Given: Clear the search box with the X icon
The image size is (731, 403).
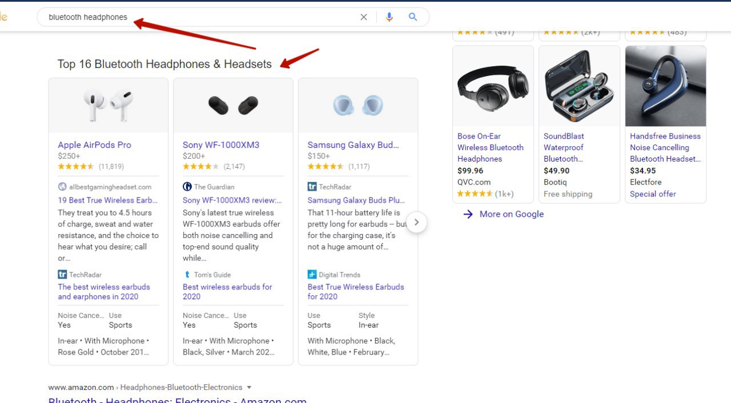Looking at the screenshot, I should point(364,17).
